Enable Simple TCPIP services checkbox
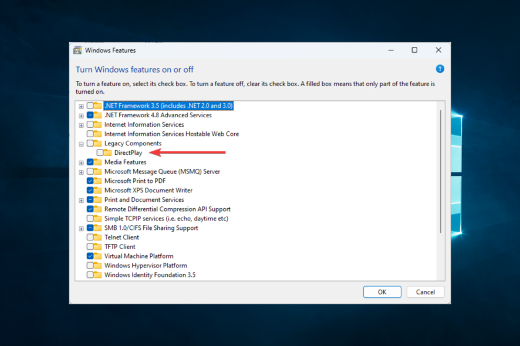520x346 pixels. (90, 218)
